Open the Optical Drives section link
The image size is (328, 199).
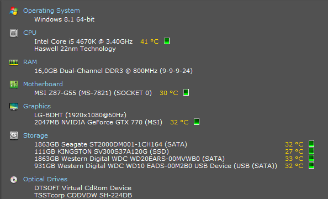click(x=45, y=179)
